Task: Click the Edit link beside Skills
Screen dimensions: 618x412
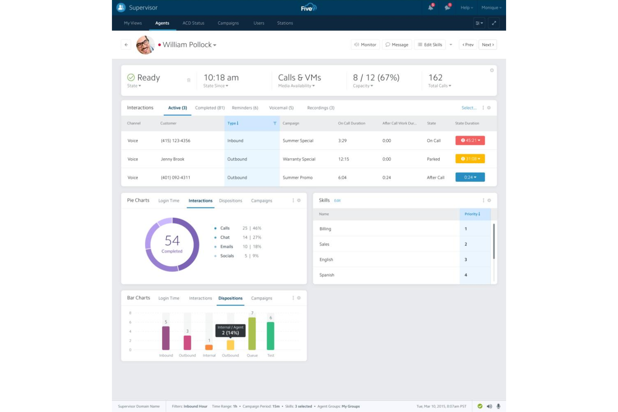Action: click(x=337, y=201)
